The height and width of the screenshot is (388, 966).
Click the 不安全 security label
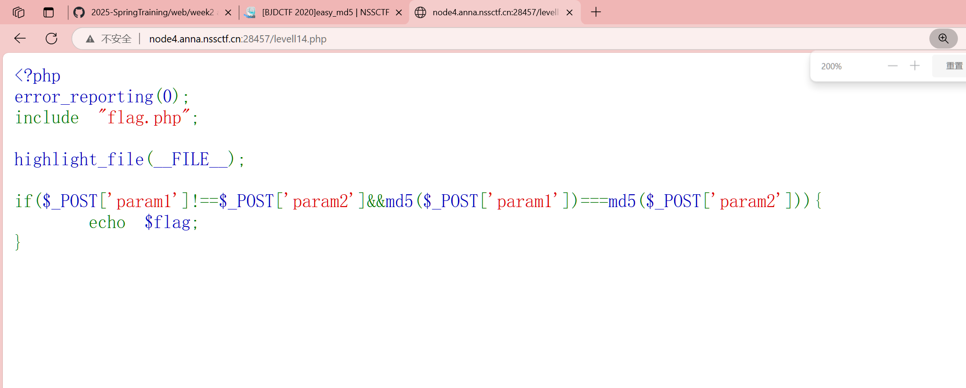116,39
